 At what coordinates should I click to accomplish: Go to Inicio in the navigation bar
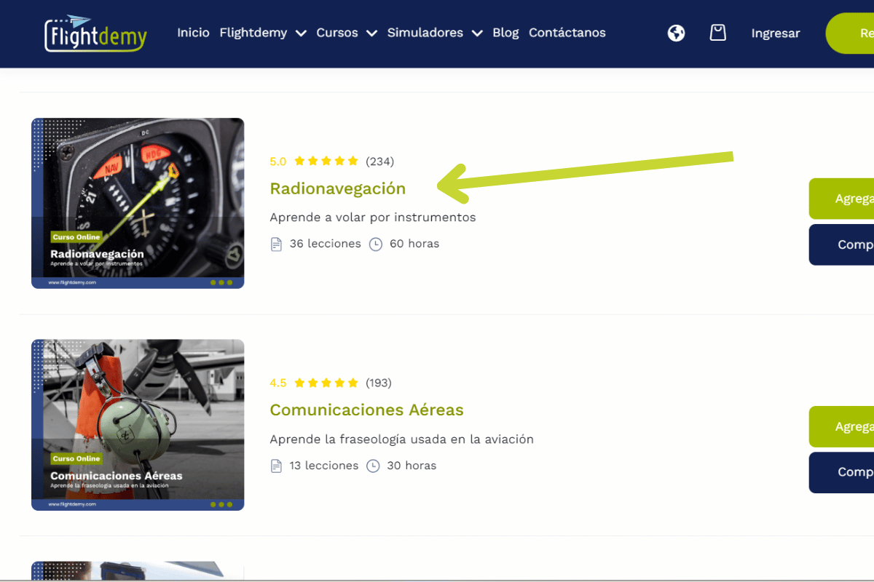click(193, 33)
